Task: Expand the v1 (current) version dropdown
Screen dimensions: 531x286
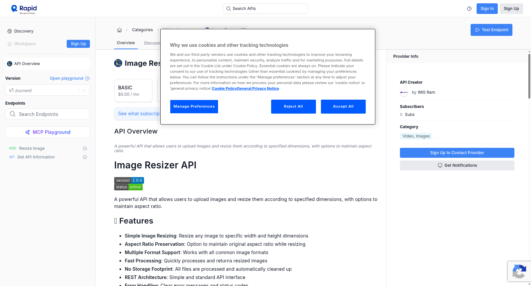Action: (47, 90)
